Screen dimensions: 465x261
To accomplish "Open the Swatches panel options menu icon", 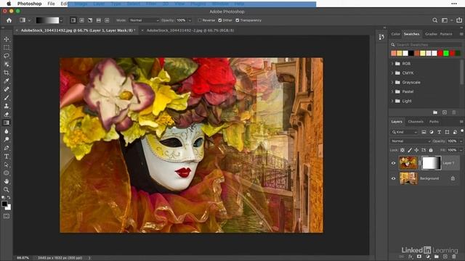I will pos(461,34).
